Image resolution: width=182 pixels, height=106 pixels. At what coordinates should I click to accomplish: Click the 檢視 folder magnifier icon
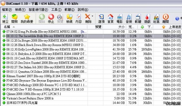coord(69,18)
